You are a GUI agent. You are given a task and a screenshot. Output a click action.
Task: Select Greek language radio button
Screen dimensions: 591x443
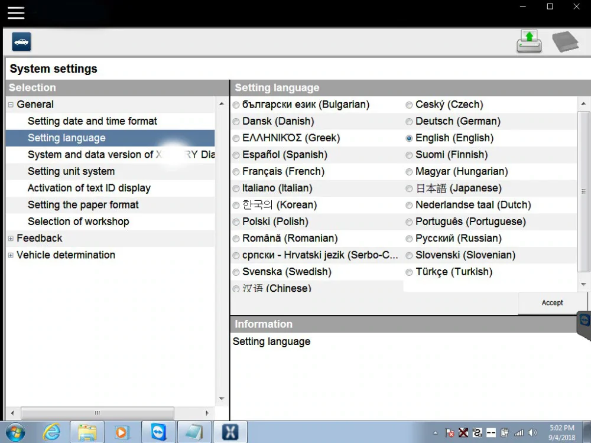236,139
